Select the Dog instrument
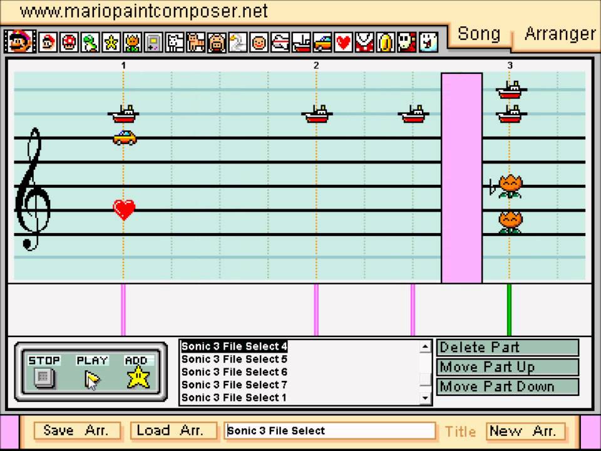Image resolution: width=601 pixels, height=451 pixels. (175, 42)
